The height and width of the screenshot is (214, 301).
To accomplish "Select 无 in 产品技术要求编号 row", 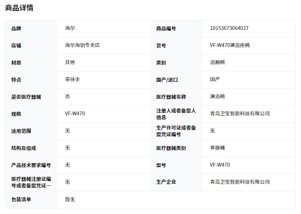I will (67, 165).
